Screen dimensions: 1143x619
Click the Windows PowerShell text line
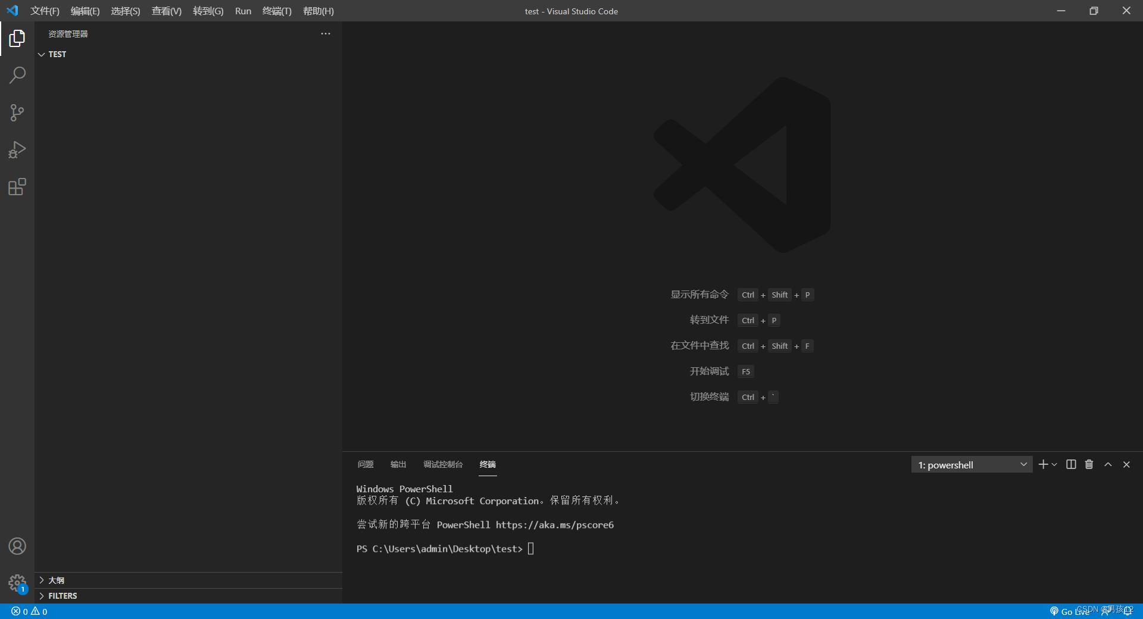(405, 489)
